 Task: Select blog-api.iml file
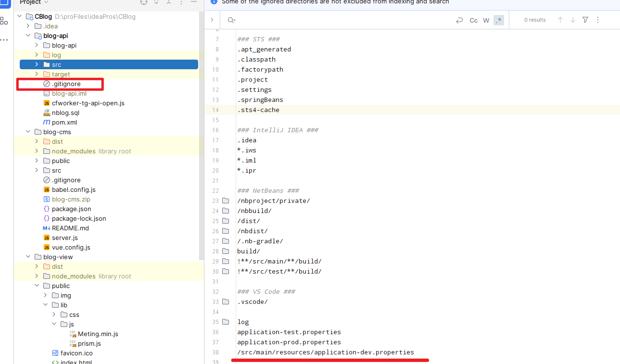point(69,93)
